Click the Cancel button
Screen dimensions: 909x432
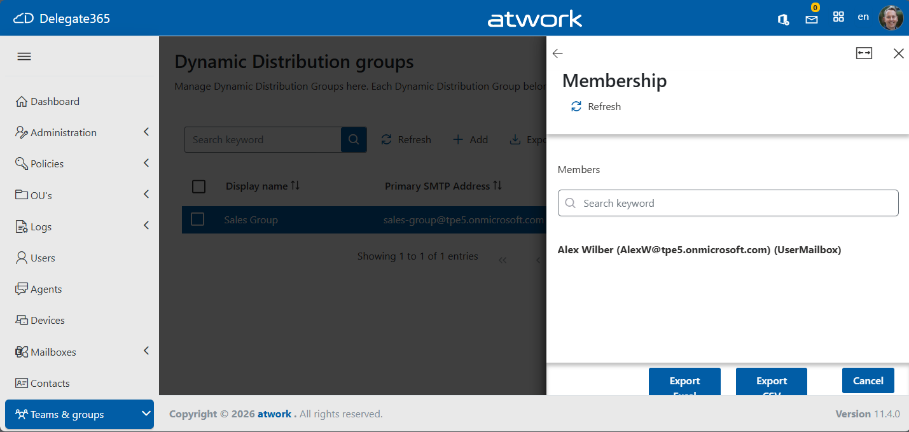pyautogui.click(x=868, y=380)
